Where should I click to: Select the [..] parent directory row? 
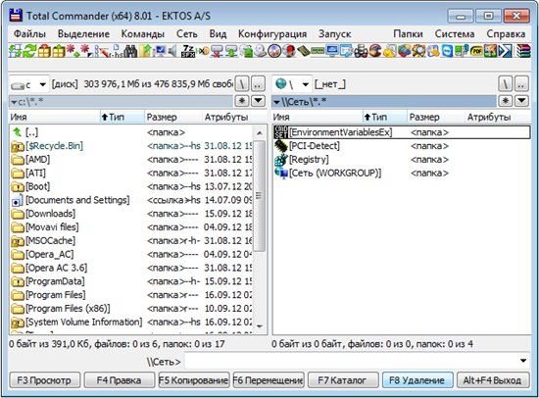(130, 132)
